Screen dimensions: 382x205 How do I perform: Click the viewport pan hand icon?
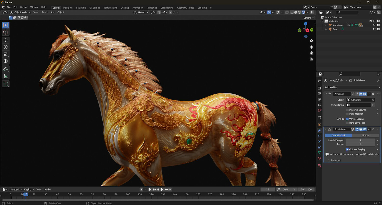[311, 47]
